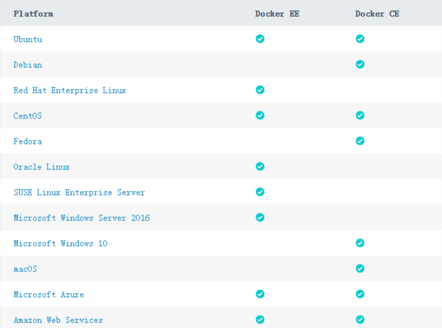The image size is (442, 328).
Task: Open the Microsoft Windows Server 2016 link
Action: tap(82, 218)
